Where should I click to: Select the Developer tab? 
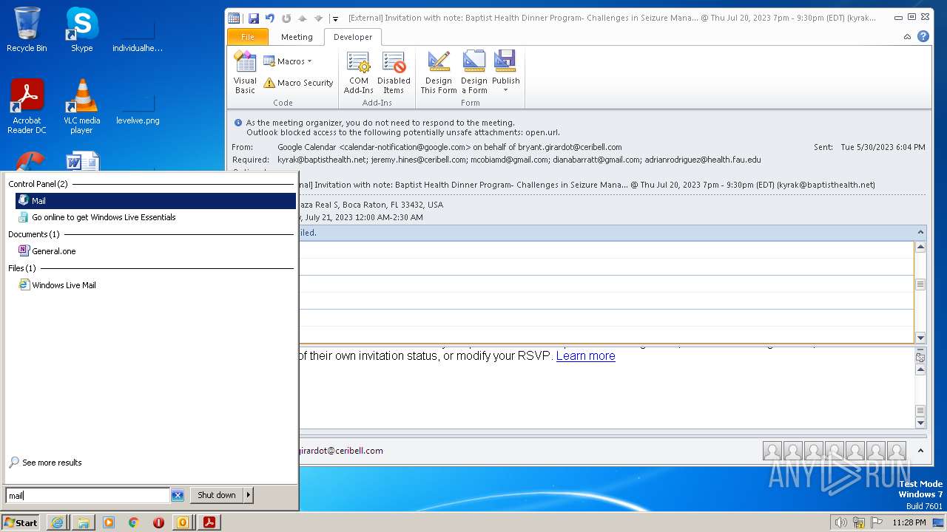(x=353, y=37)
